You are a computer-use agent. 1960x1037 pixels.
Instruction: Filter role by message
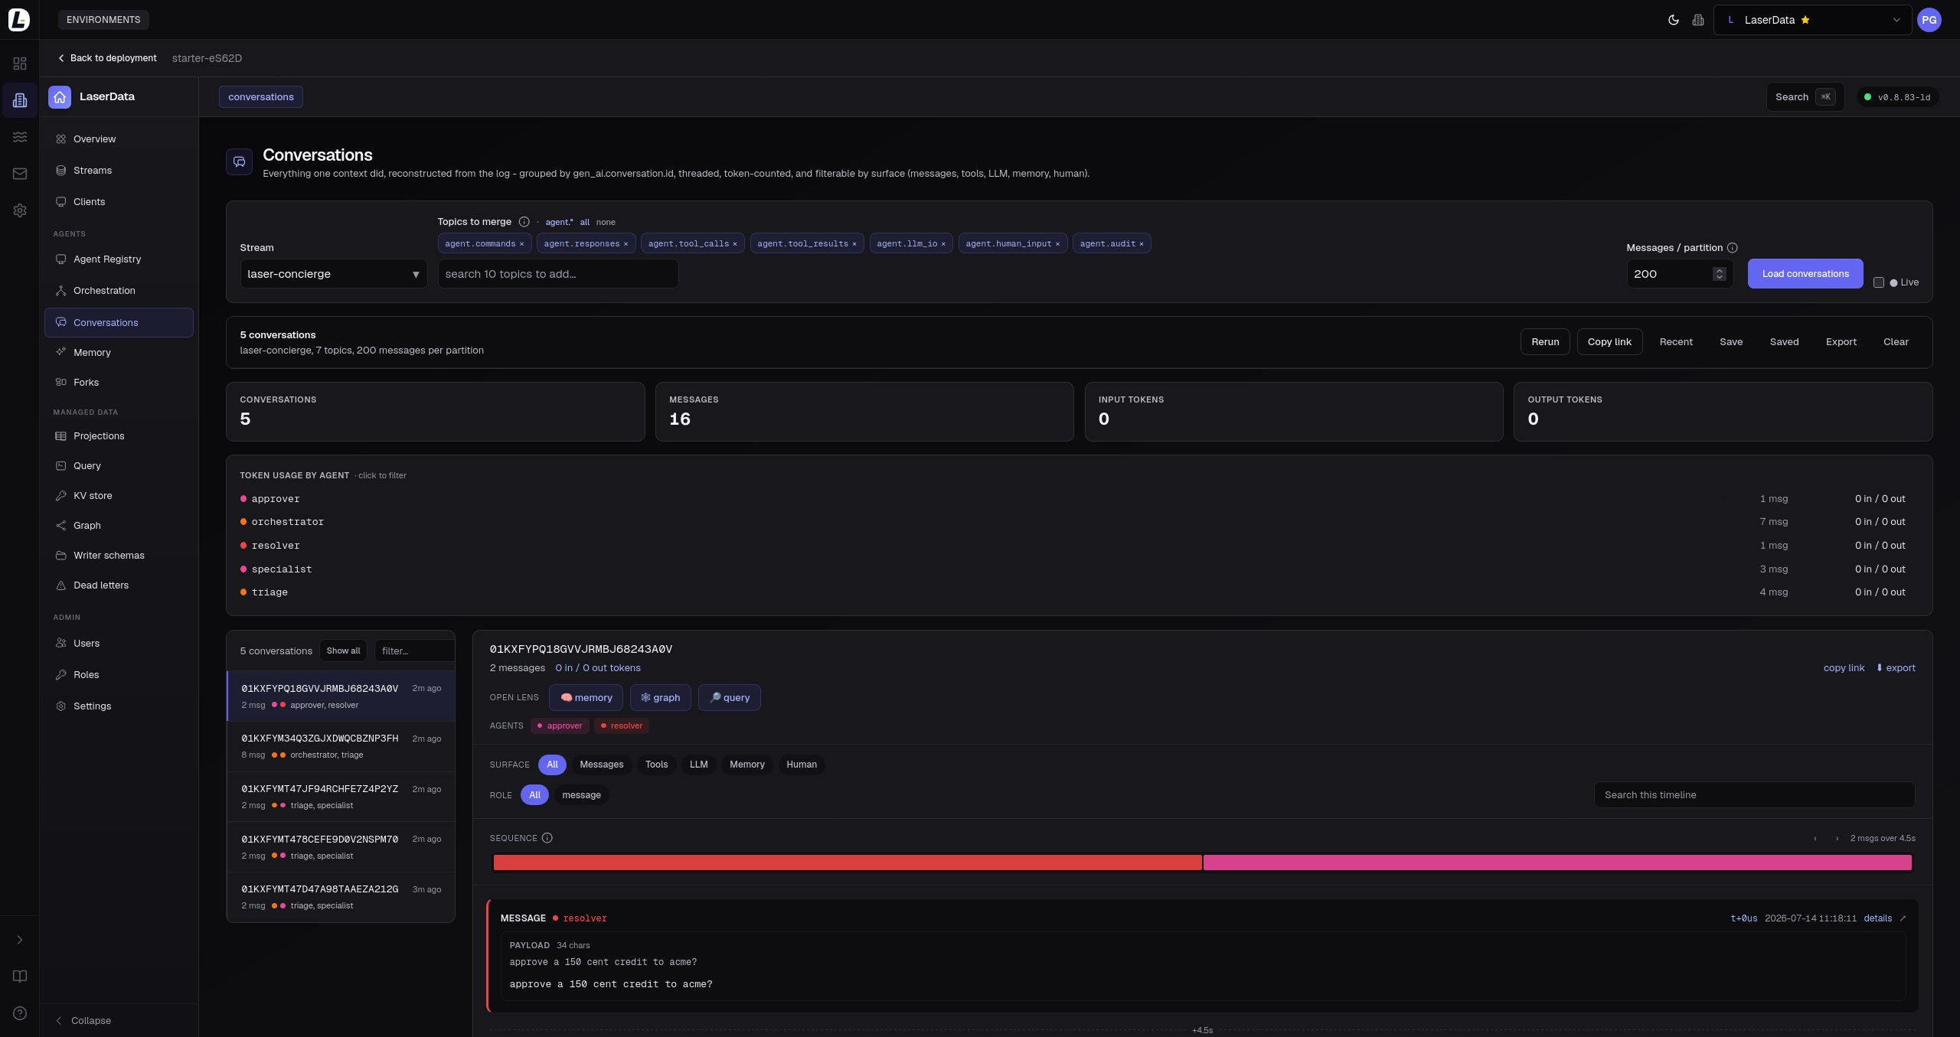pyautogui.click(x=581, y=795)
